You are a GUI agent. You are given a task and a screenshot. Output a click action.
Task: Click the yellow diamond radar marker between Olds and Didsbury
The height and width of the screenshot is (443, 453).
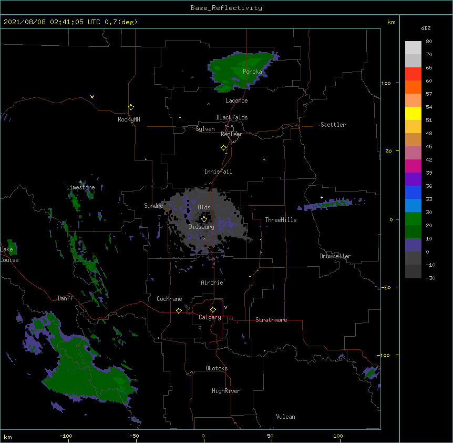204,219
